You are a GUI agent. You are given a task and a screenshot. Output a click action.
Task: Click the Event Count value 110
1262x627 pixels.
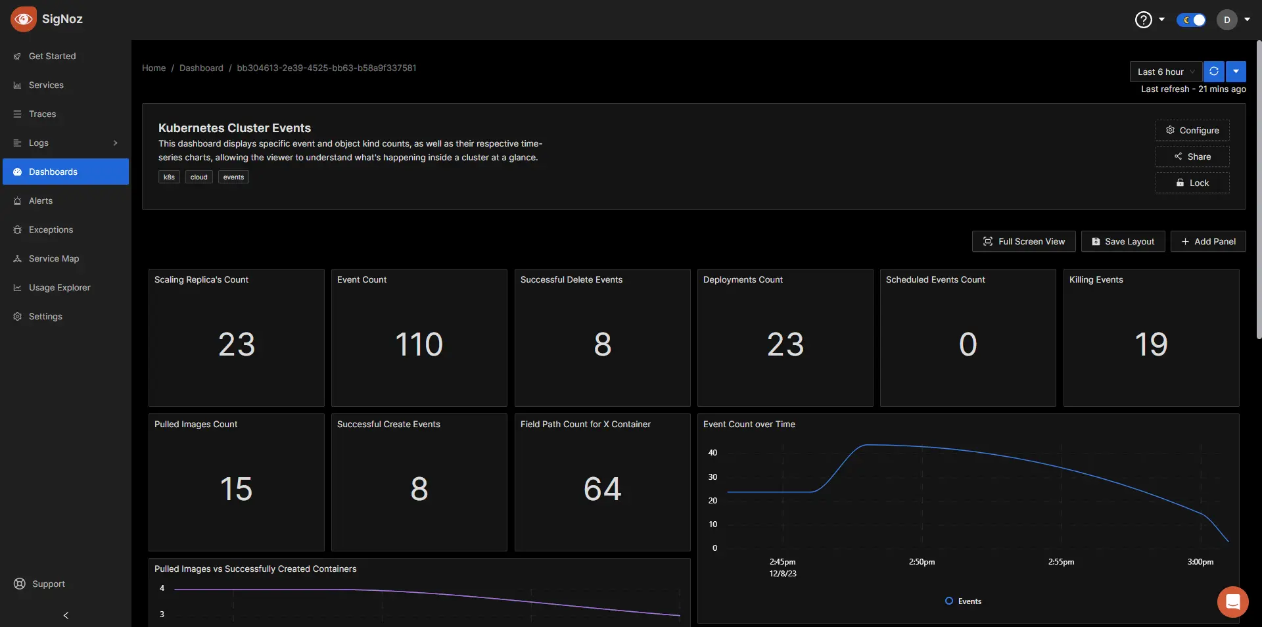click(419, 344)
